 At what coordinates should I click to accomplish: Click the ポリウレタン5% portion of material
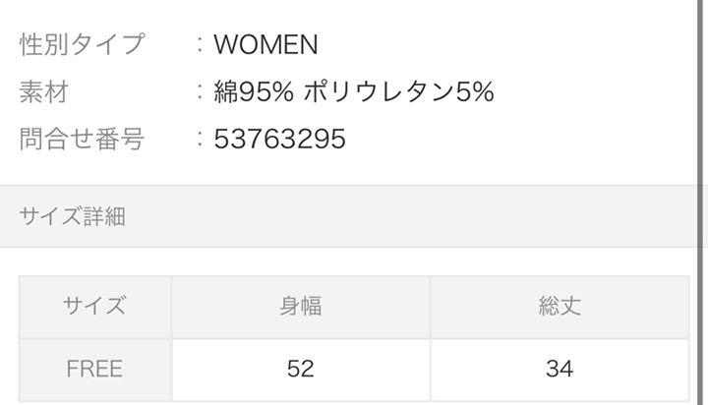[x=399, y=91]
